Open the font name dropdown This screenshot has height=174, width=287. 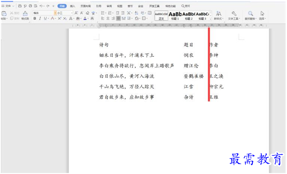pos(55,13)
